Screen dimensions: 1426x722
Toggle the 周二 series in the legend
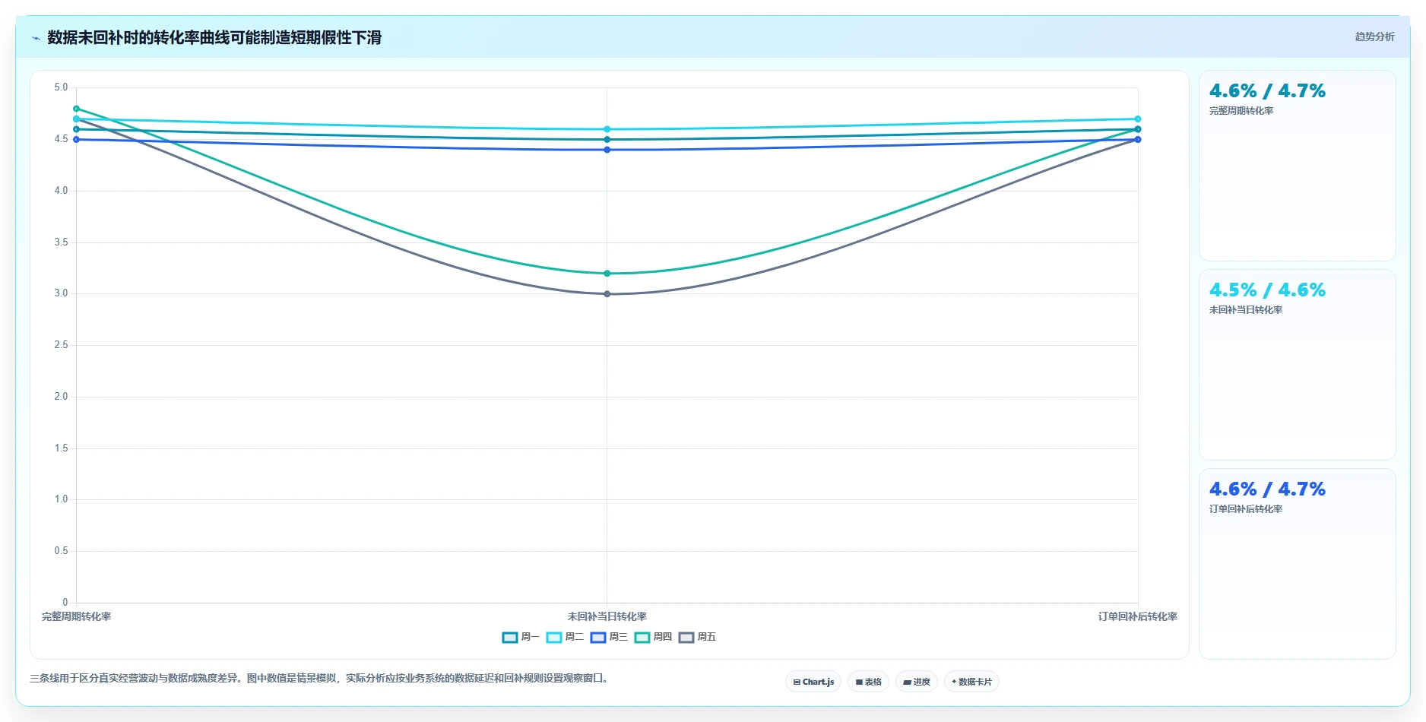pos(565,637)
